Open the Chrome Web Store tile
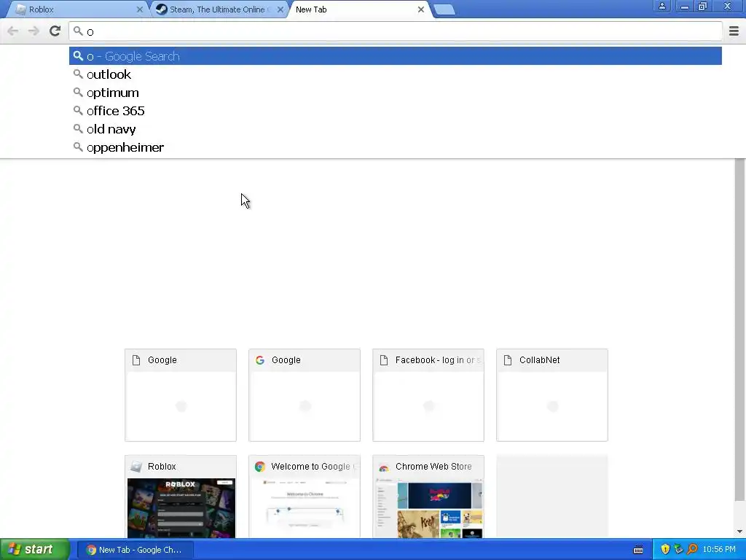 click(x=428, y=497)
